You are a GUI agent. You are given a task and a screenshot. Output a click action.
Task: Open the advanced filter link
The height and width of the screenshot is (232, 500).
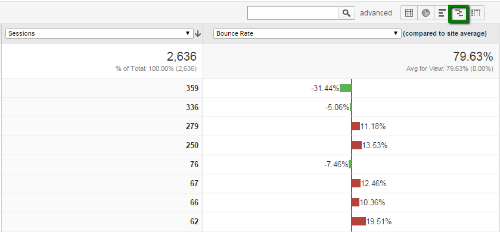coord(376,13)
